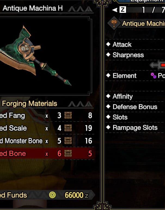Click the Rampage Slots stat row
165x210 pixels.
(135, 128)
